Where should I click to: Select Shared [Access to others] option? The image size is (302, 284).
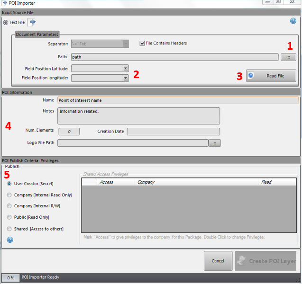click(x=9, y=229)
